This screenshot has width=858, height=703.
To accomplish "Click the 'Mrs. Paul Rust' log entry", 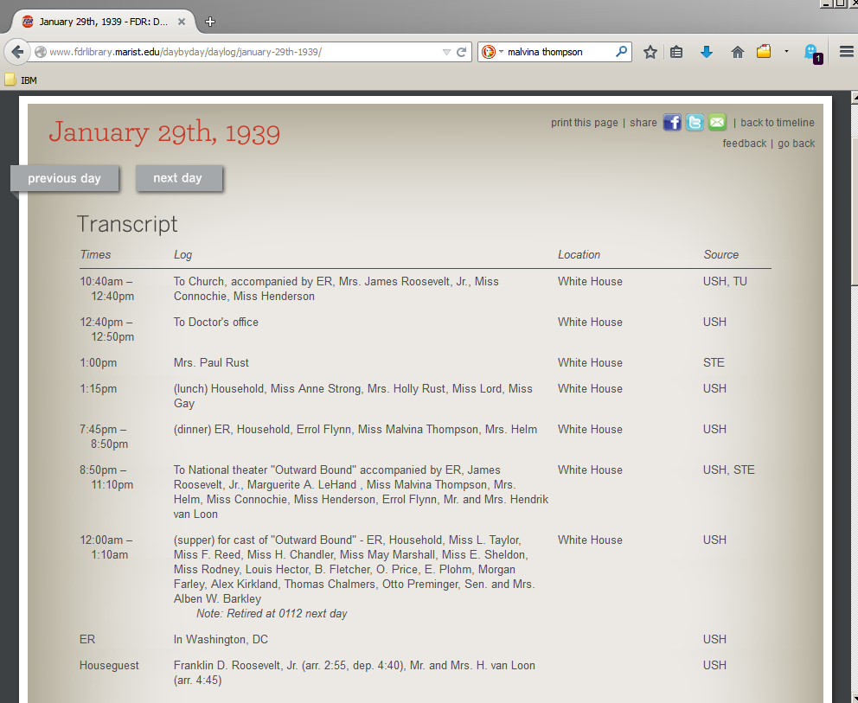I will pyautogui.click(x=211, y=362).
